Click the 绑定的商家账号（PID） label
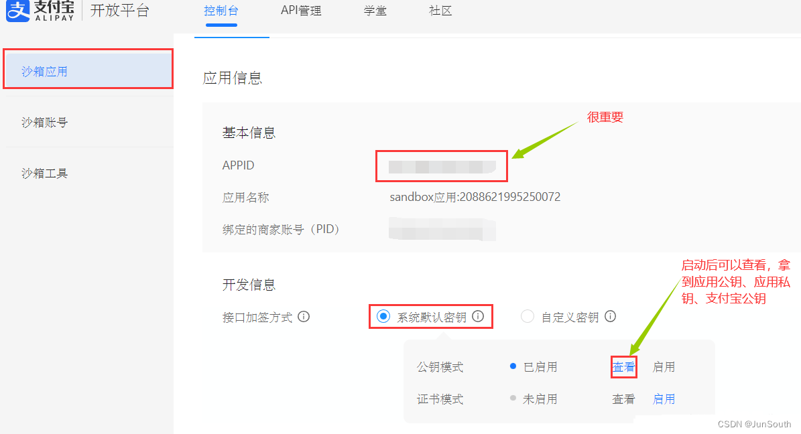The height and width of the screenshot is (434, 801). coord(281,229)
